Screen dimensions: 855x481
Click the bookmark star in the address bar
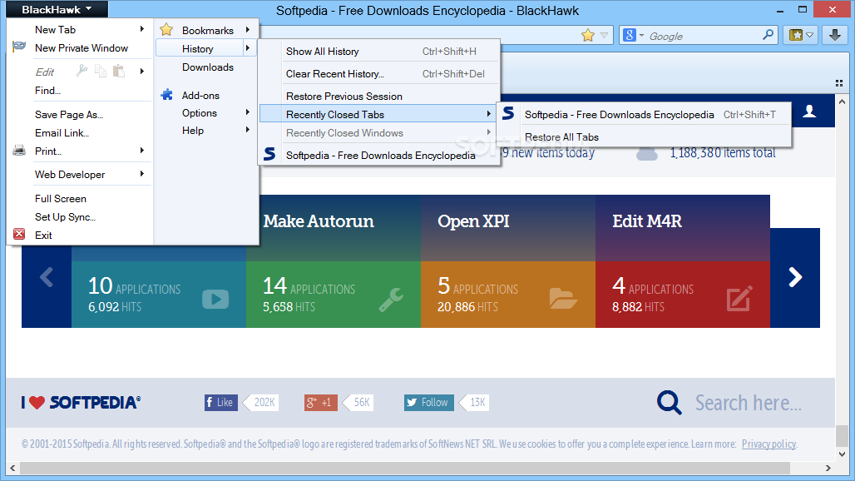pos(588,36)
